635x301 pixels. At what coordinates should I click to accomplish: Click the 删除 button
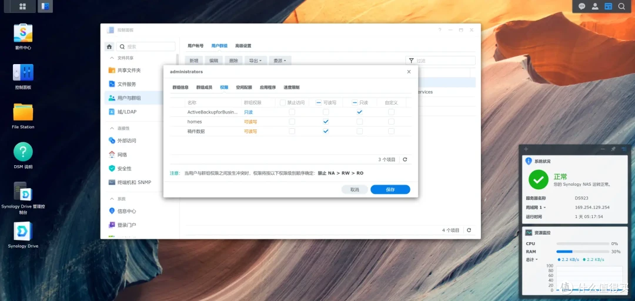pyautogui.click(x=233, y=61)
